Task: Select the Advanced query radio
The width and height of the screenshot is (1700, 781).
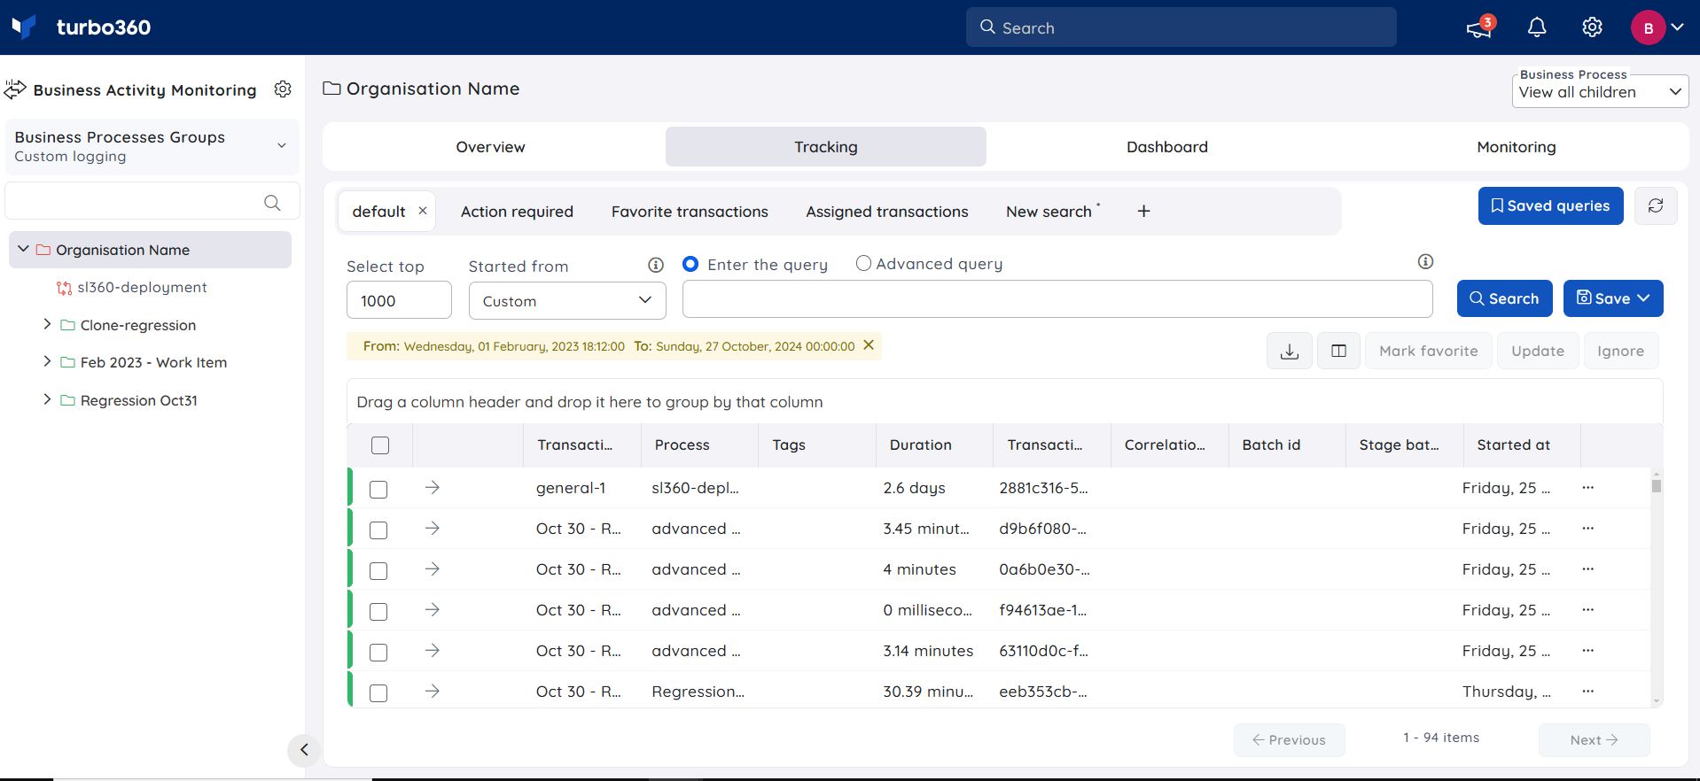Action: click(863, 263)
